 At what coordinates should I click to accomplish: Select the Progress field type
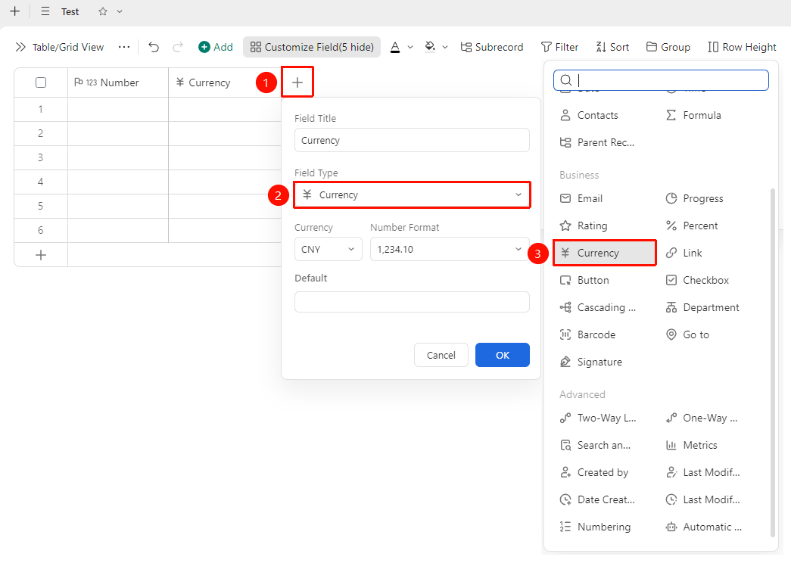click(694, 198)
